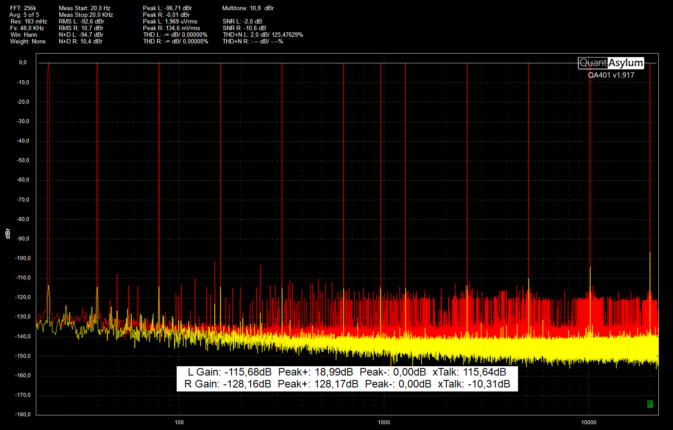Select the 'Res: 183 mHz' value
Image resolution: width=673 pixels, height=430 pixels.
point(29,21)
